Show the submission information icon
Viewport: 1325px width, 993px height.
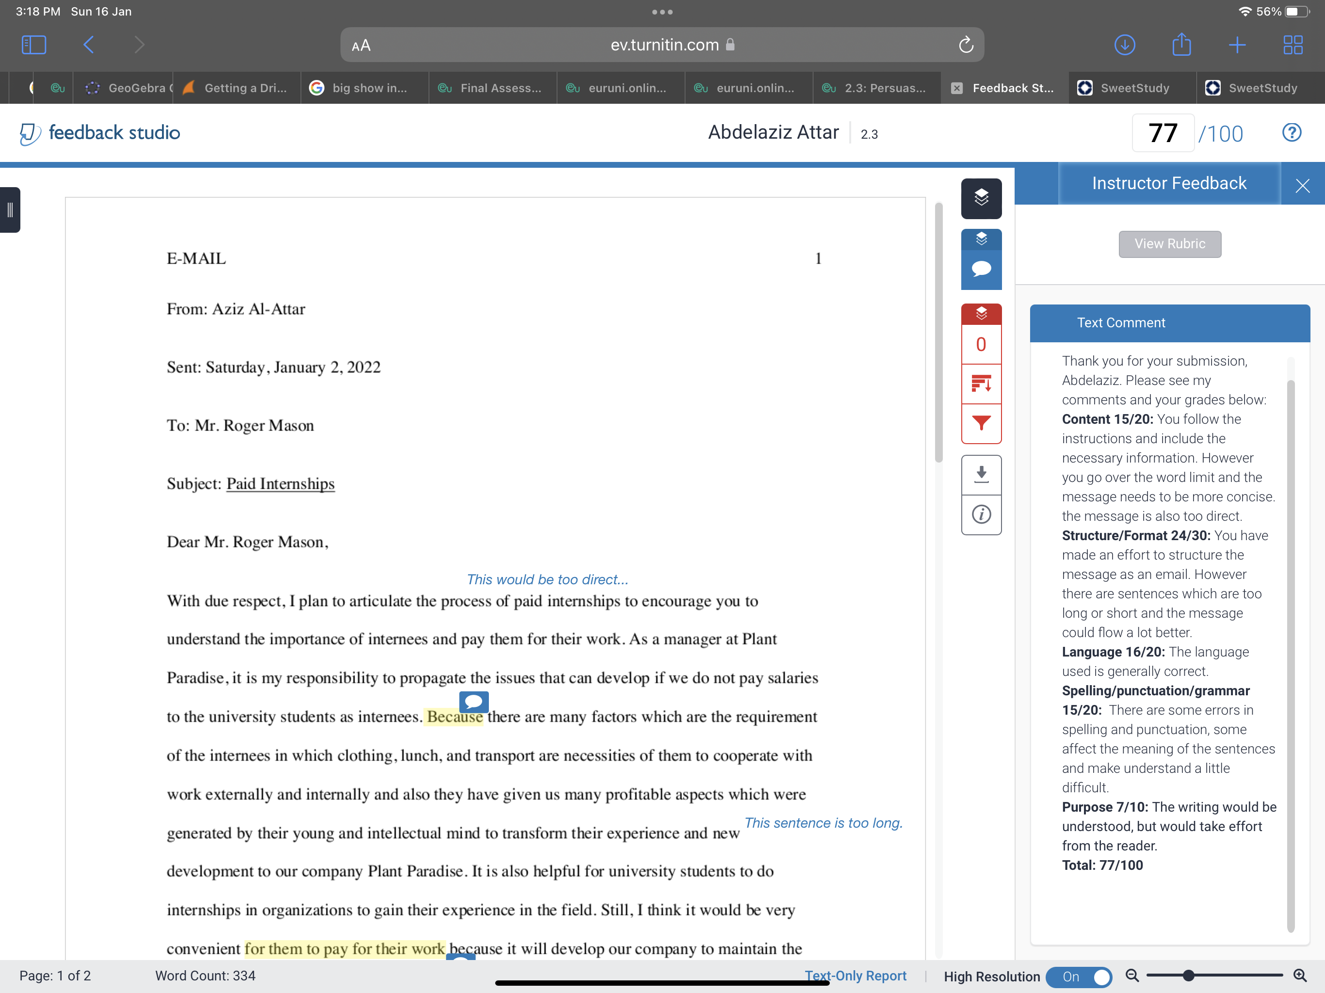pyautogui.click(x=981, y=514)
